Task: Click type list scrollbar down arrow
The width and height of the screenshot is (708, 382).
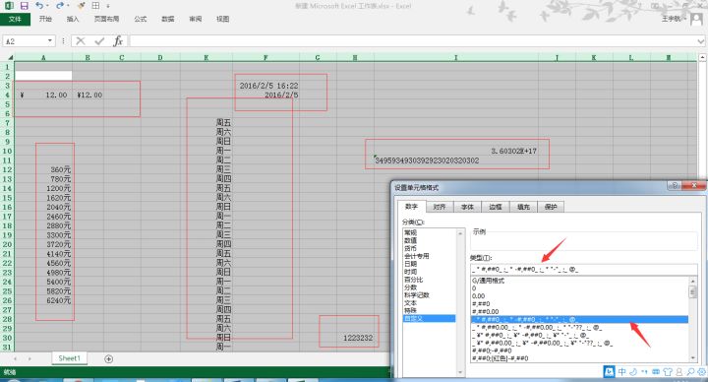Action: 693,358
